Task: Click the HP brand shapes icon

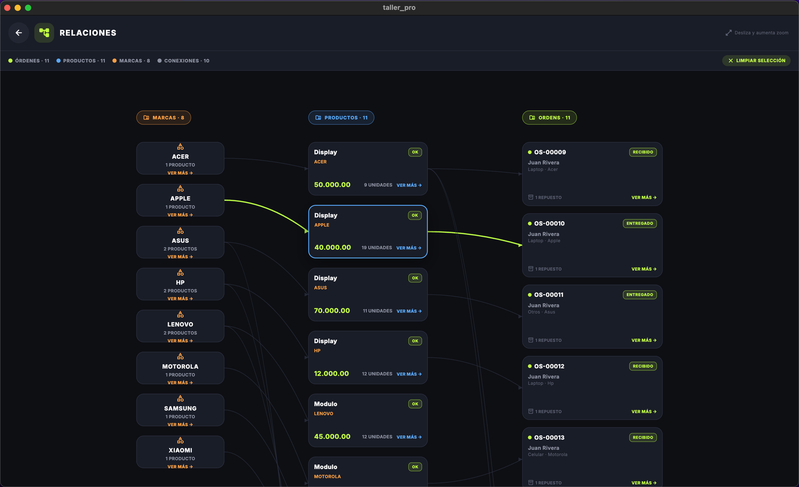Action: click(180, 273)
